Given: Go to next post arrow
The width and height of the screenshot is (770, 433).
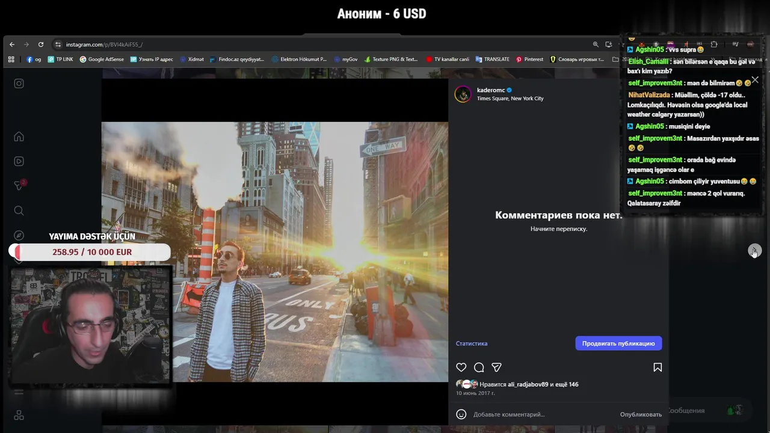Looking at the screenshot, I should (x=754, y=251).
